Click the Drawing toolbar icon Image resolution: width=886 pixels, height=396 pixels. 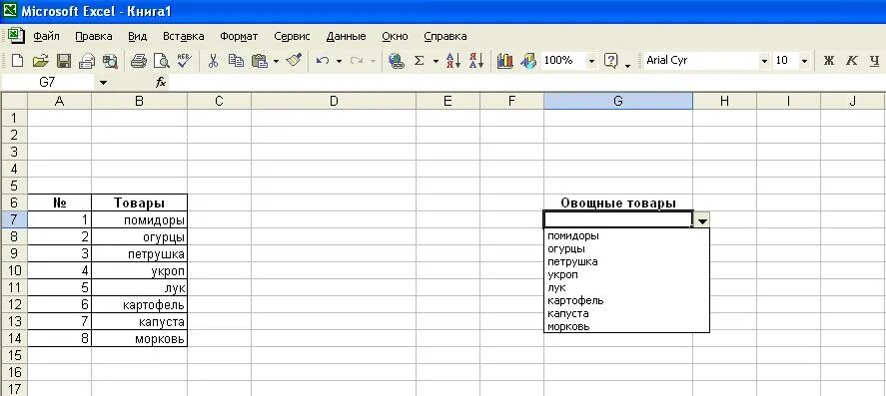(527, 61)
